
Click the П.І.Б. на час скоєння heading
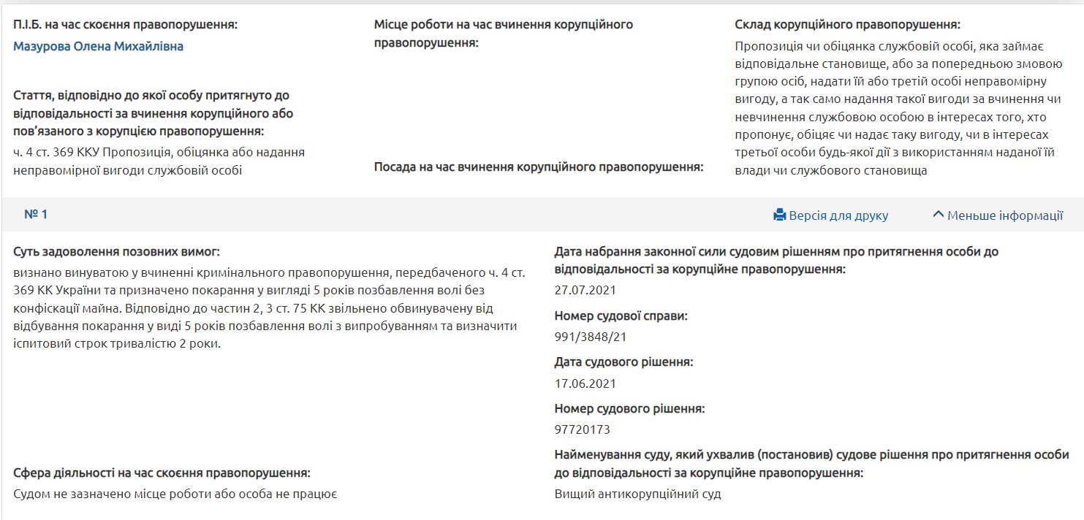[x=125, y=25]
